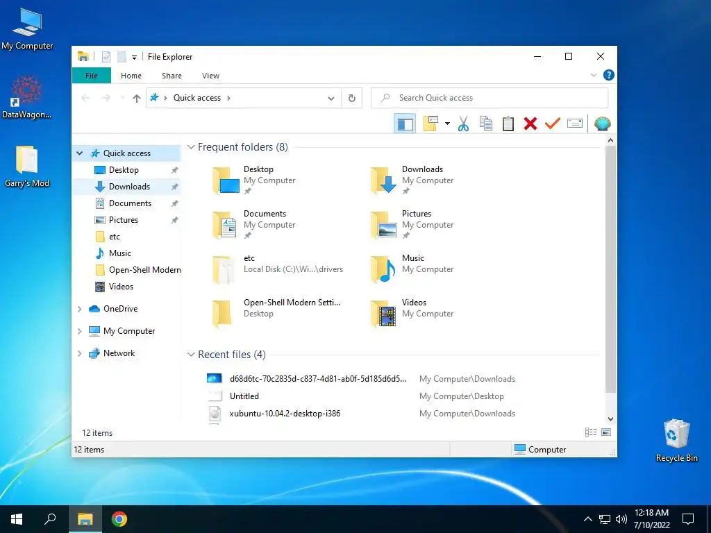711x533 pixels.
Task: Click the Quick access breadcrumb chevron
Action: (x=228, y=98)
